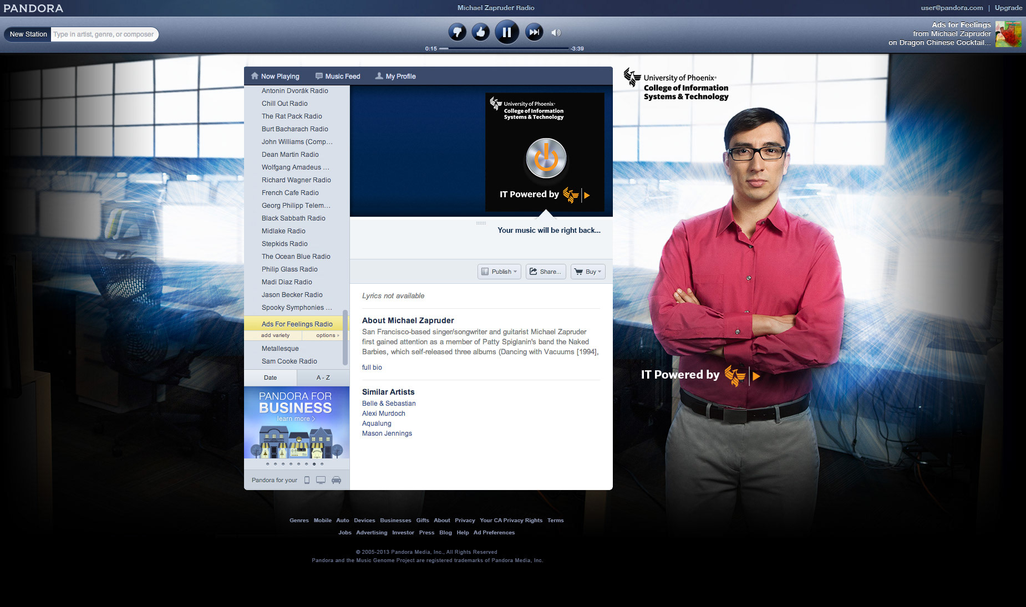Select Metallesque station
Image resolution: width=1026 pixels, height=607 pixels.
click(280, 349)
